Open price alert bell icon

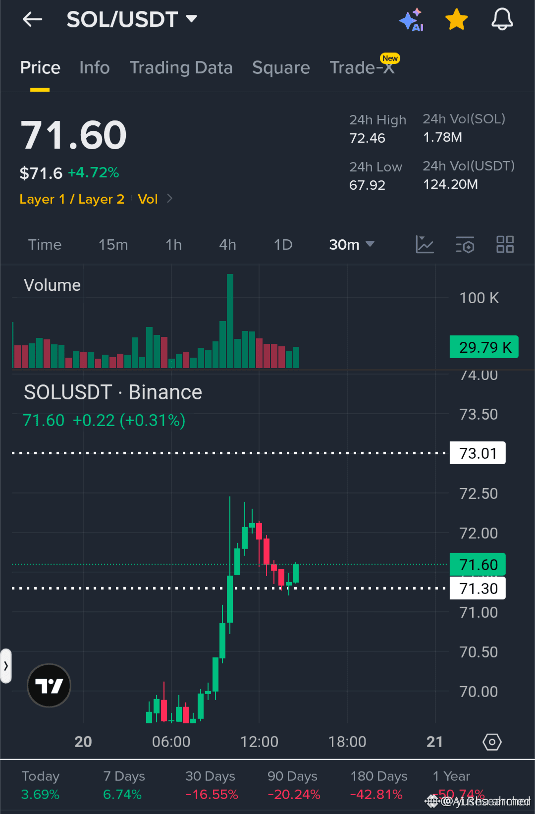pyautogui.click(x=502, y=19)
